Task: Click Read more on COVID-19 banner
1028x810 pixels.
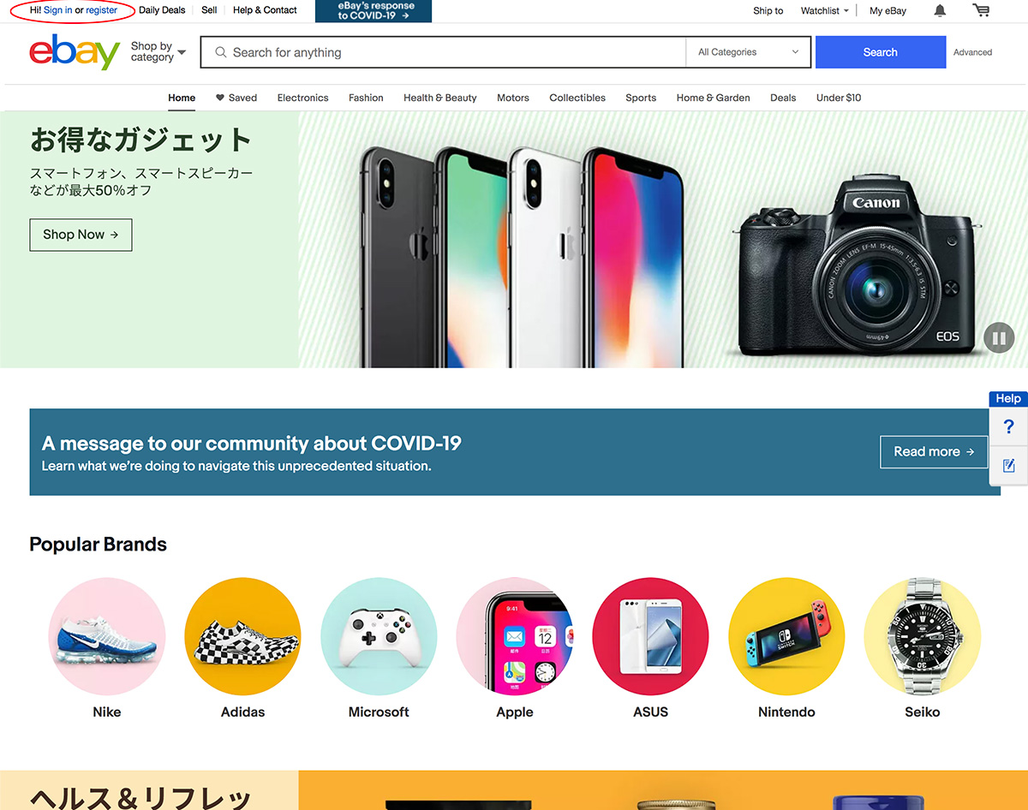Action: tap(934, 452)
